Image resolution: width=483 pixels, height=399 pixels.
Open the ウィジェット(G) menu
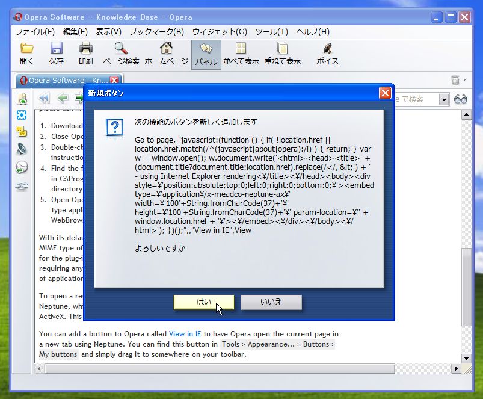(x=220, y=32)
